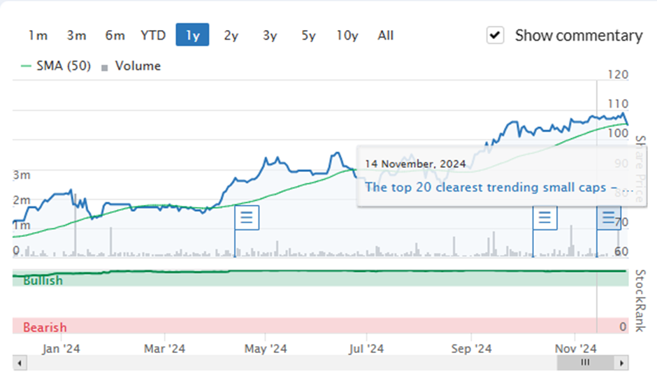Click the active 1y range button
This screenshot has height=381, width=657.
point(192,35)
